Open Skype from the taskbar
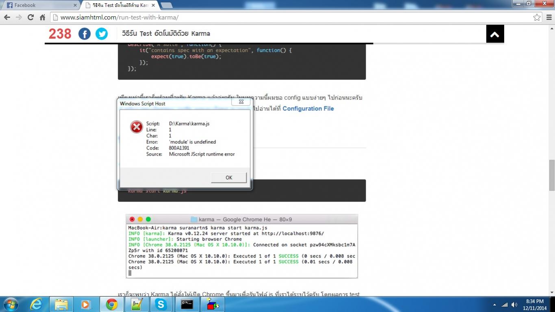Screen dimensions: 555x312 161,304
